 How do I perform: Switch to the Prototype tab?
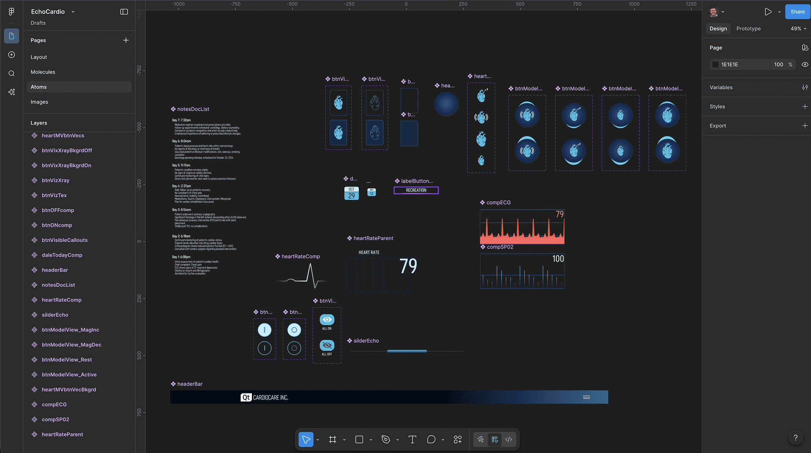(x=748, y=29)
